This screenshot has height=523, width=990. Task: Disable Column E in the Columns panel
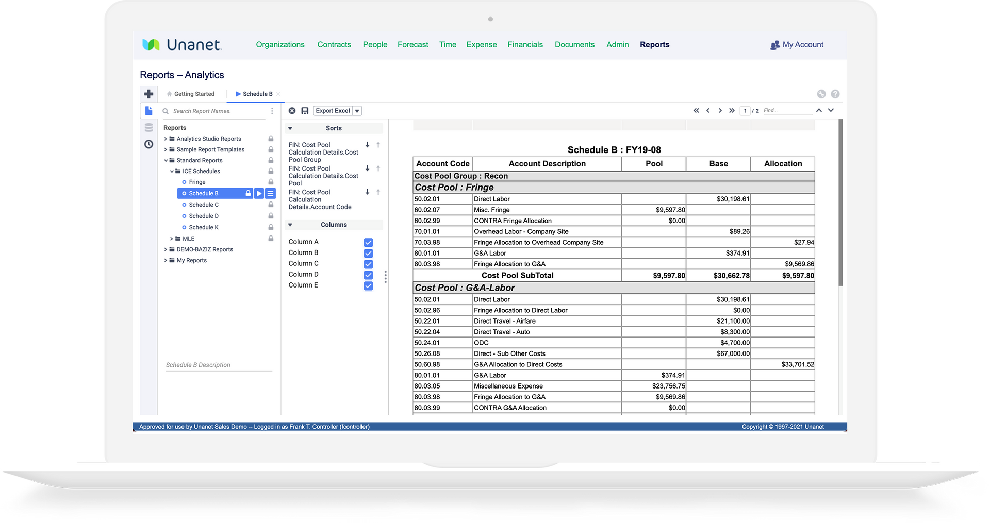click(368, 285)
